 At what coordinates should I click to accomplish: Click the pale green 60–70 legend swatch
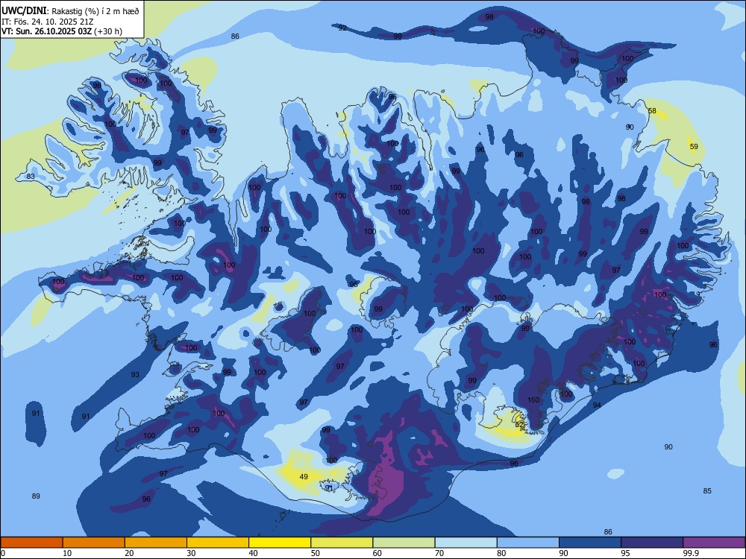pos(404,543)
